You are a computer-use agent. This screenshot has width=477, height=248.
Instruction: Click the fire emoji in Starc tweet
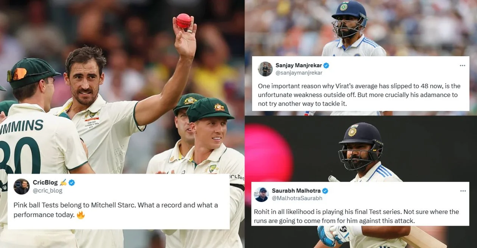(x=81, y=215)
